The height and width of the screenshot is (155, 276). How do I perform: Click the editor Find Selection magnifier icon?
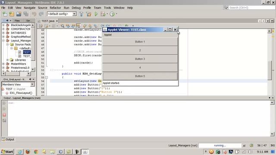click(x=62, y=26)
